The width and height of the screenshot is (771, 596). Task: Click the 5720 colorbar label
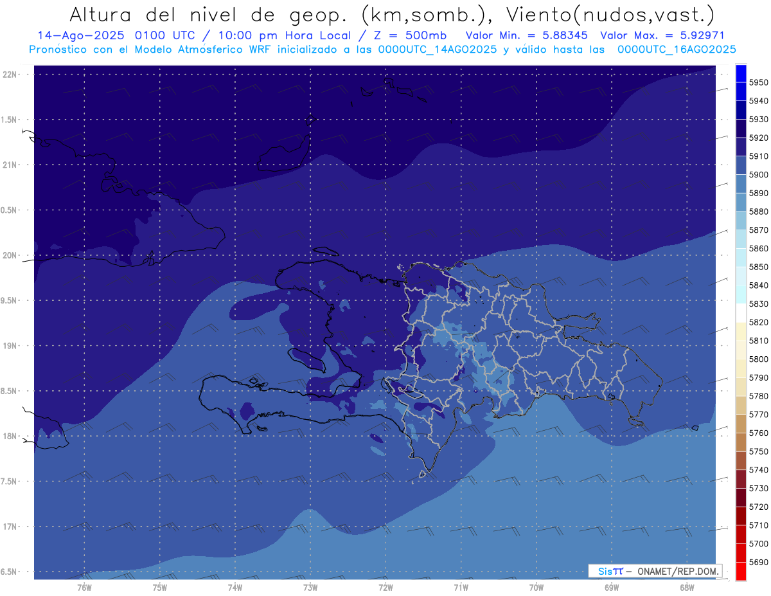pos(758,507)
